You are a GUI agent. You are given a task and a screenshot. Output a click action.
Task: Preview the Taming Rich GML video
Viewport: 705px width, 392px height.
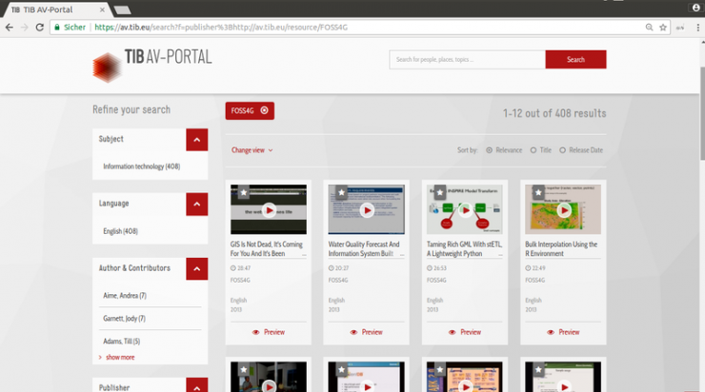[465, 332]
